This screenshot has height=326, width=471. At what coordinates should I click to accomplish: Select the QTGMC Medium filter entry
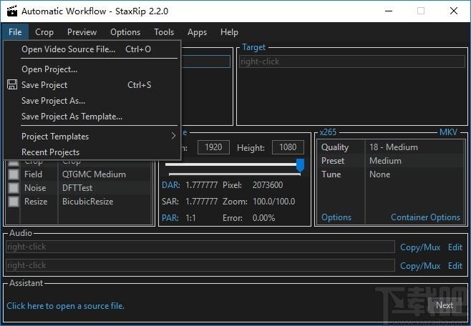(94, 174)
